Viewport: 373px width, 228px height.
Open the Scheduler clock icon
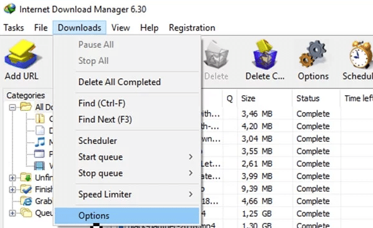click(360, 54)
